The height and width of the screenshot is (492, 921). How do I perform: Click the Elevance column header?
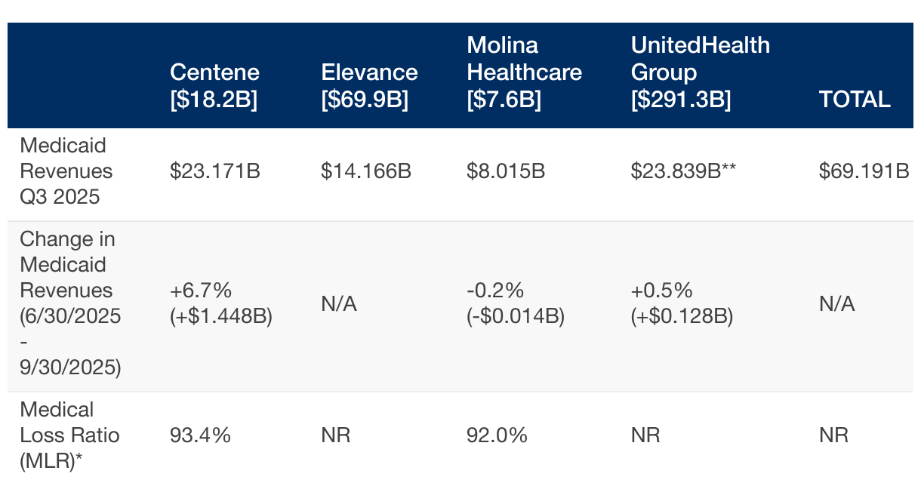[x=369, y=85]
